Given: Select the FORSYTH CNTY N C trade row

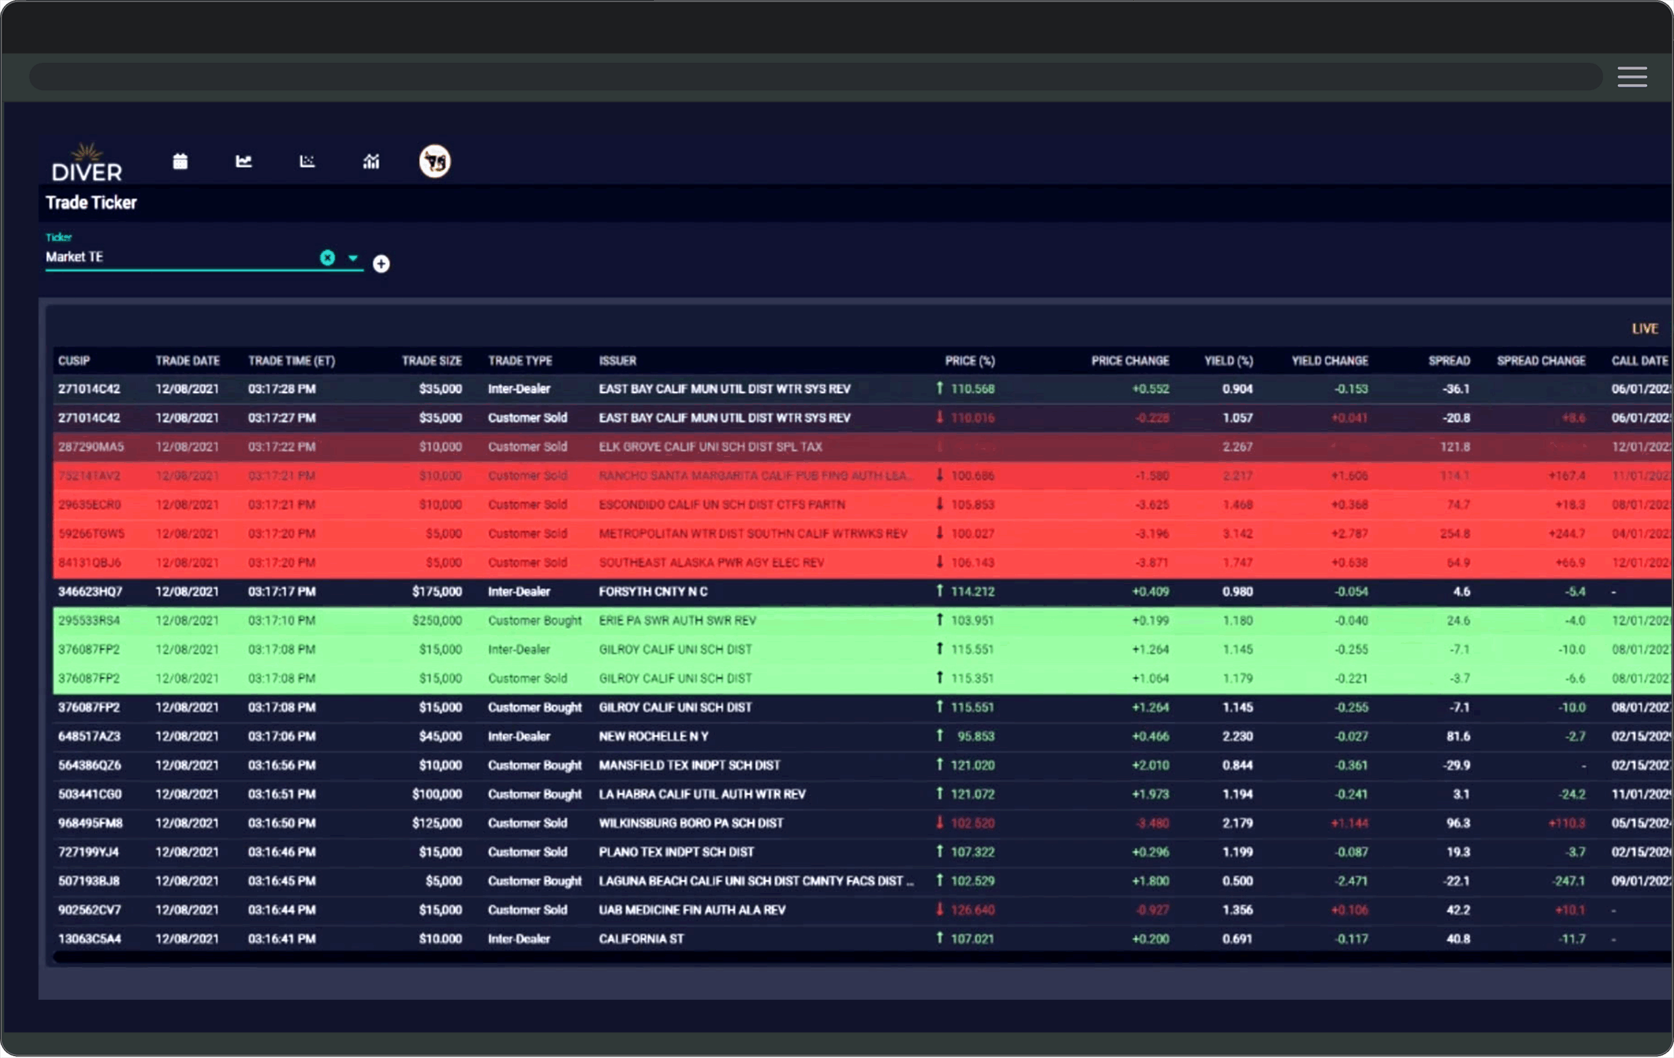Looking at the screenshot, I should click(653, 592).
